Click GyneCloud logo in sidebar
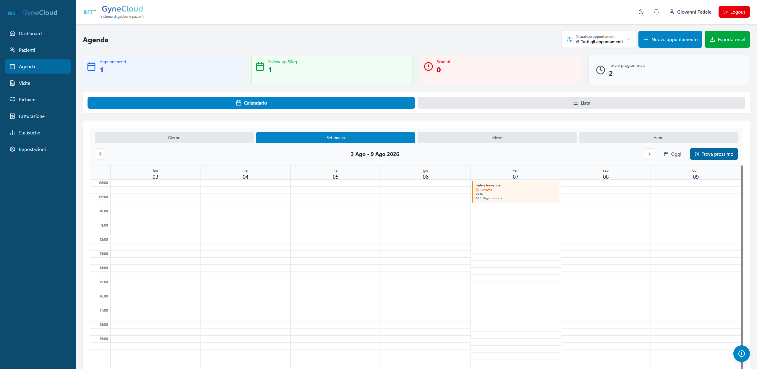 [x=33, y=13]
